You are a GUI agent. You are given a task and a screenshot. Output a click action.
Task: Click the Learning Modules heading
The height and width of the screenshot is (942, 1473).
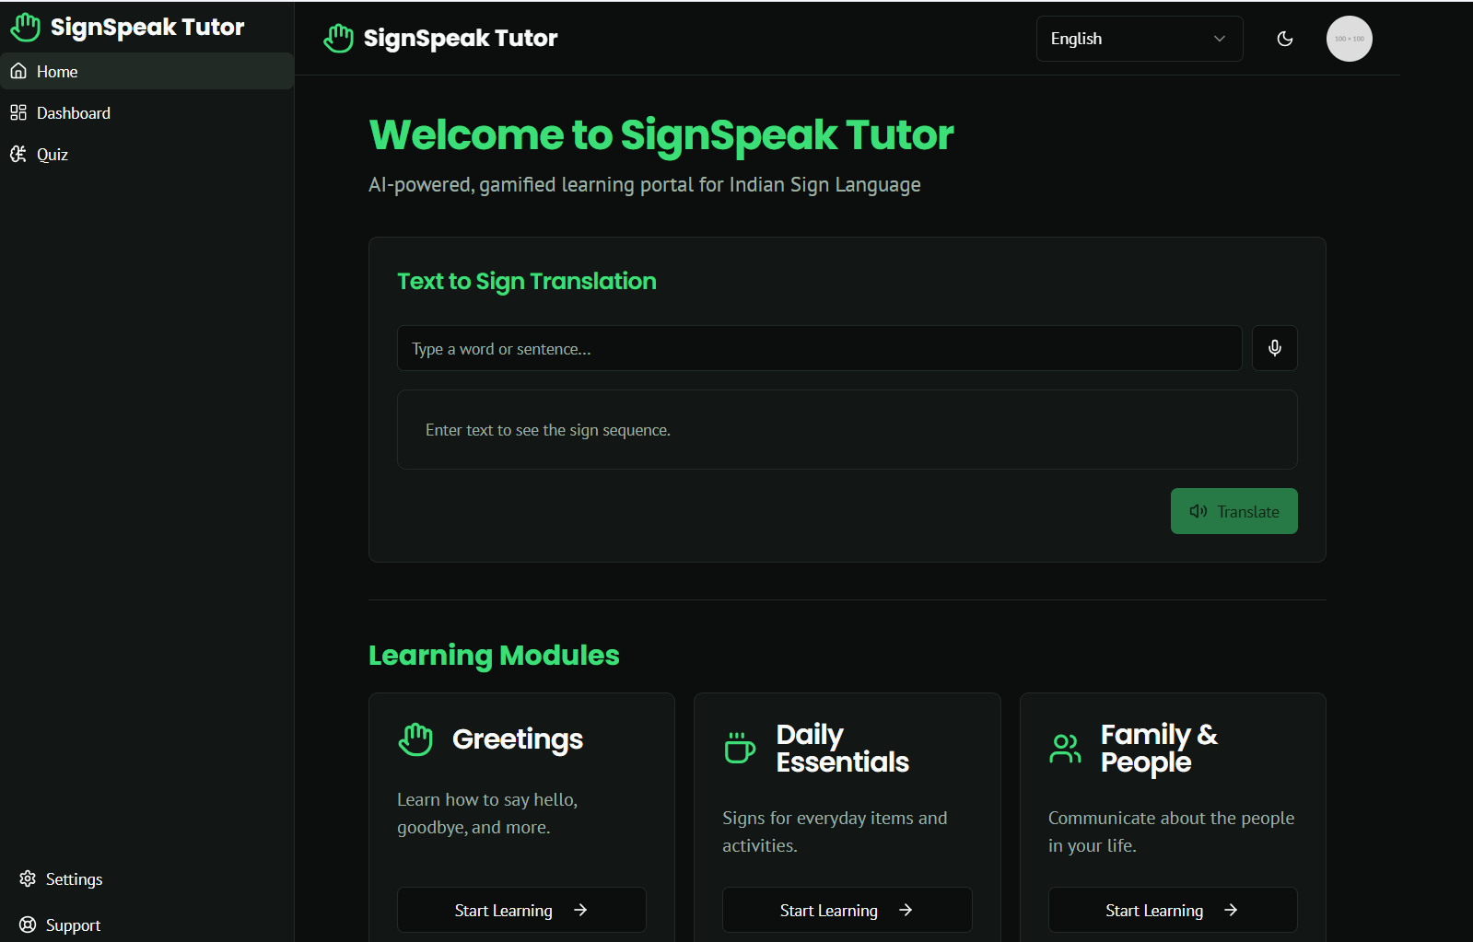click(x=494, y=655)
